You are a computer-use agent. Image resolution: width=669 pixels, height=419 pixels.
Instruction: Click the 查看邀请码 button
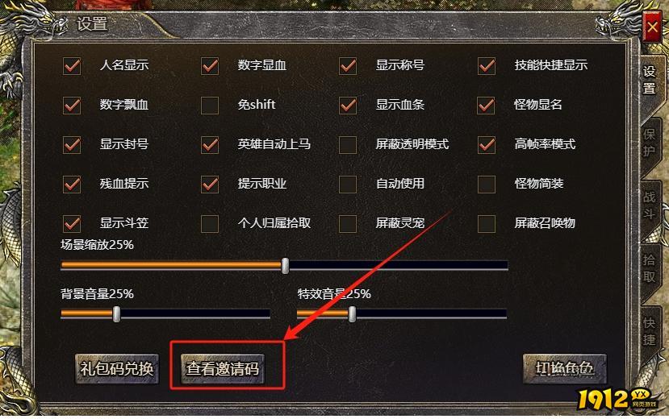coord(222,369)
